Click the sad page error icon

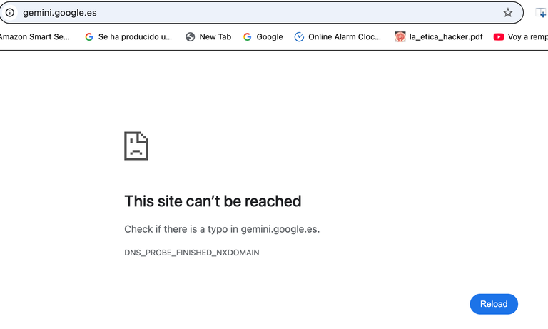136,146
